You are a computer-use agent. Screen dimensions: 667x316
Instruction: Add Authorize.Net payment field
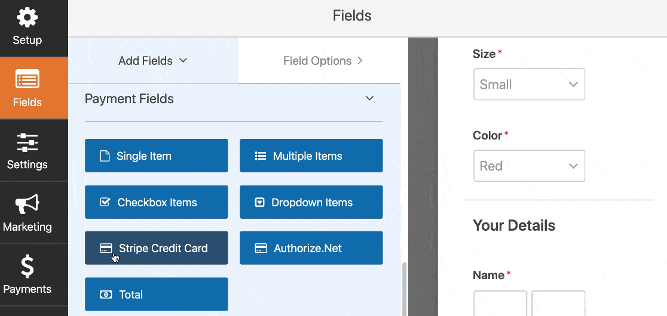click(x=311, y=247)
